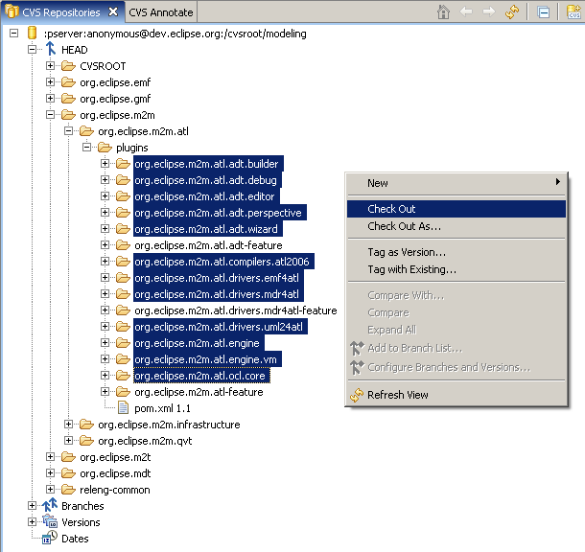The height and width of the screenshot is (552, 585).
Task: Select org.eclipse.m2m.atl.engine.vm row
Action: tap(207, 359)
